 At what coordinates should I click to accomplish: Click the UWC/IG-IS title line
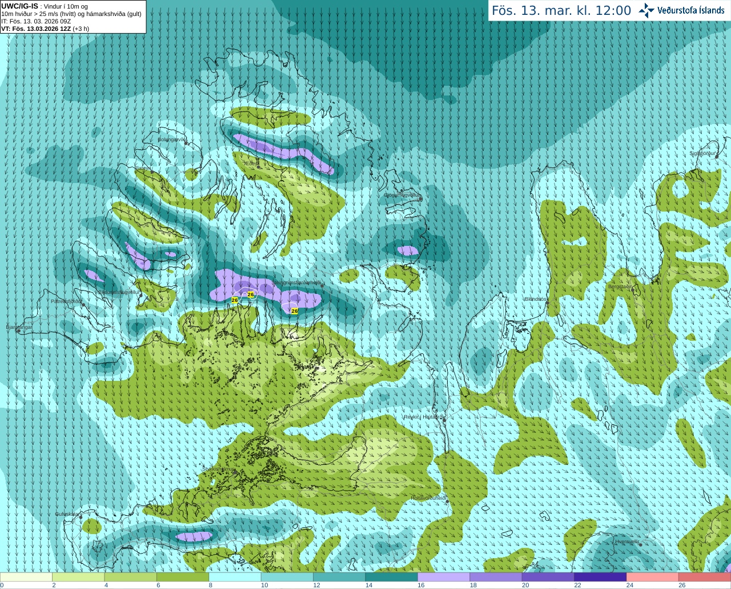point(43,6)
